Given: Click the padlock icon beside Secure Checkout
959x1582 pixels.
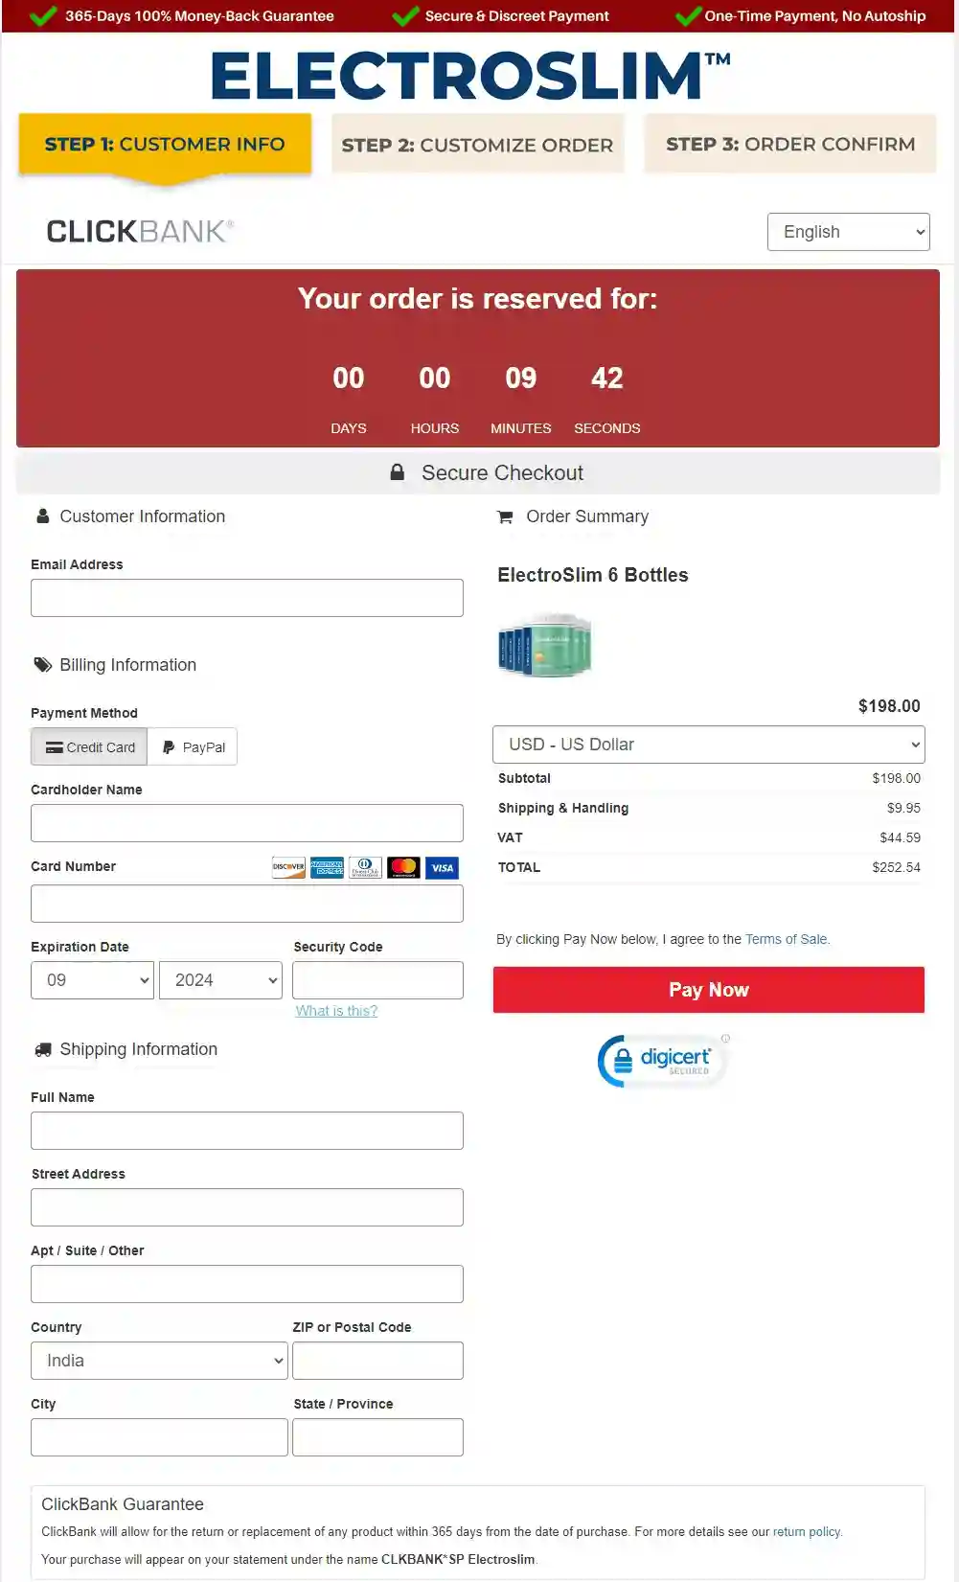Looking at the screenshot, I should [397, 472].
